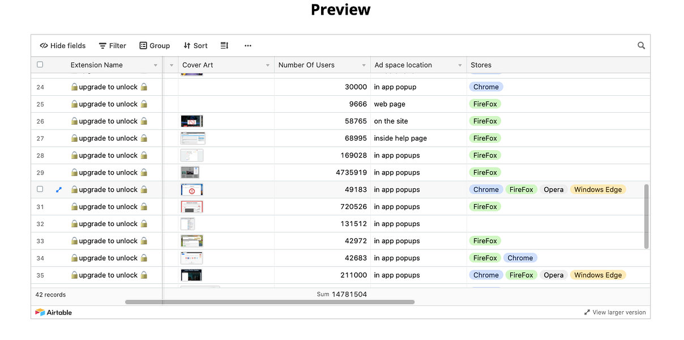
Task: Click the search magnifier icon
Action: 641,45
